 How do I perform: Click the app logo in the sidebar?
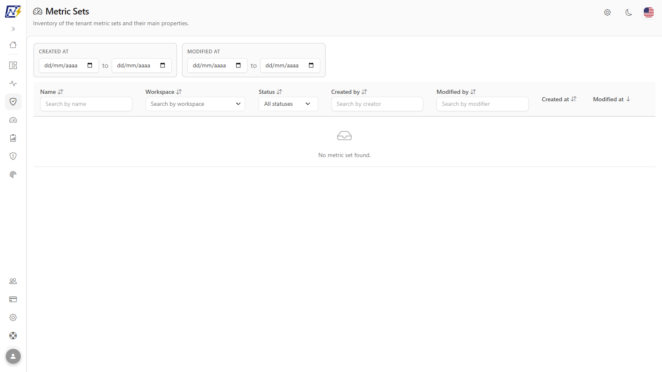(x=13, y=12)
